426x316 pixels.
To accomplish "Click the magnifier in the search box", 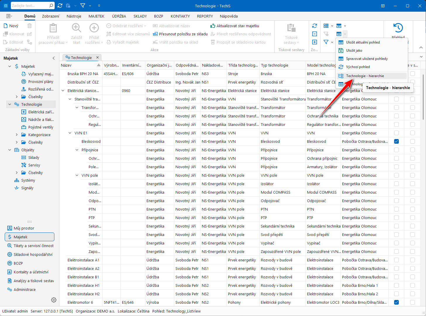I will (x=51, y=6).
